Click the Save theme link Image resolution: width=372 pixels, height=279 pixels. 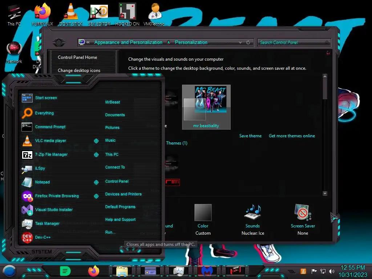[x=250, y=136]
